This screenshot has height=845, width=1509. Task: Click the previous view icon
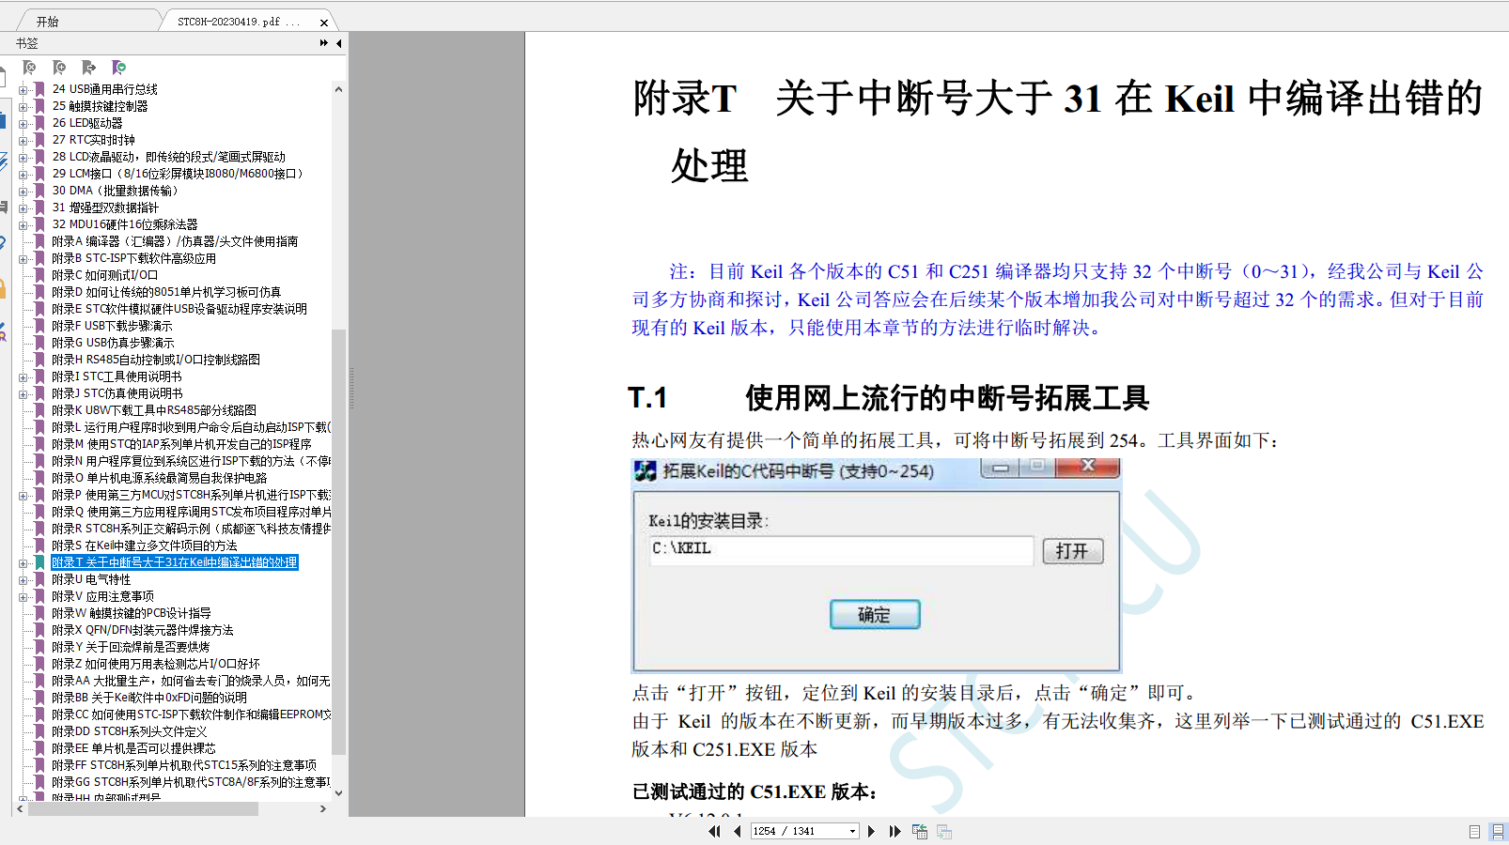(x=920, y=831)
